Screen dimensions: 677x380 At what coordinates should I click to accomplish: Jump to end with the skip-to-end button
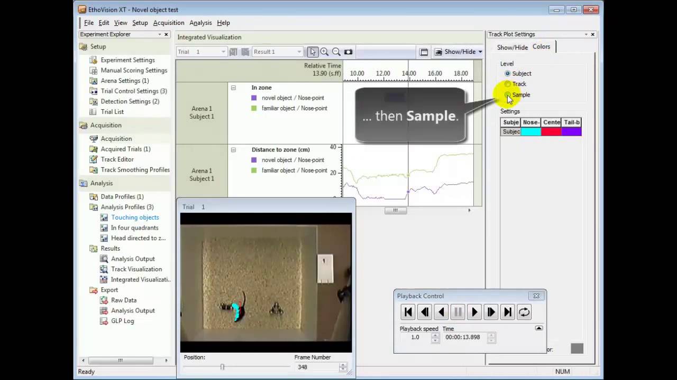(507, 312)
